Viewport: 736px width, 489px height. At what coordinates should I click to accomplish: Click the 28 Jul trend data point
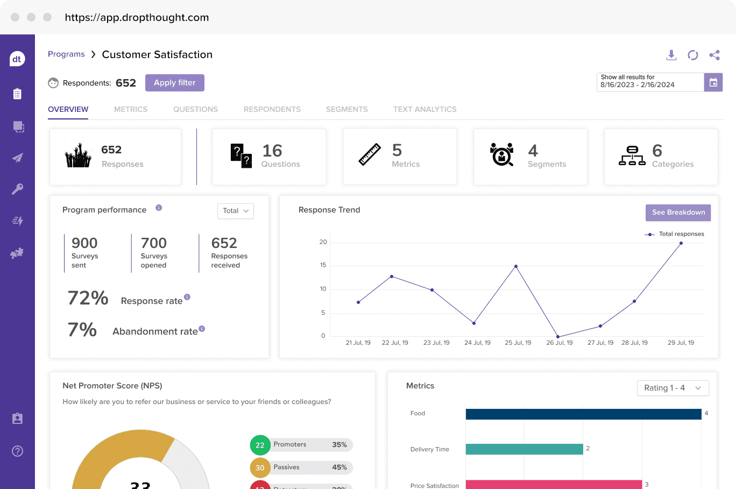tap(634, 301)
